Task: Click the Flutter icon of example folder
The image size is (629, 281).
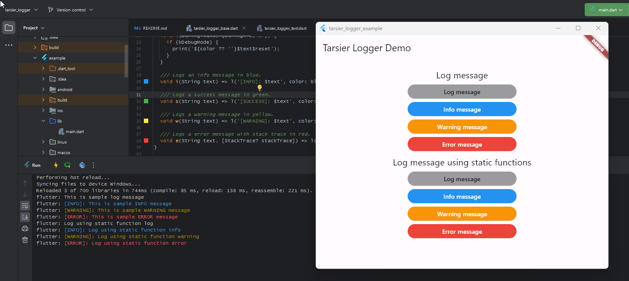Action: (x=44, y=58)
